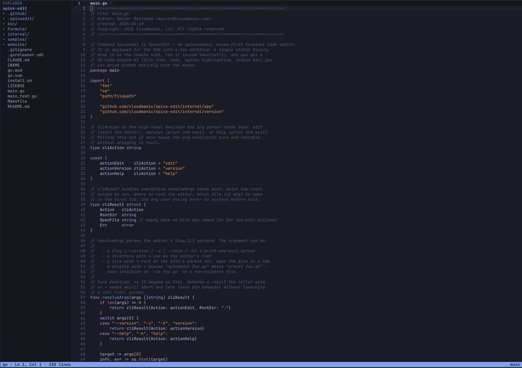Open the LICENSE file
The image size is (522, 368).
click(x=16, y=86)
